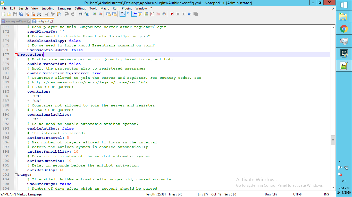Click the Print toolbar icon
This screenshot has width=352, height=197.
(39, 14)
